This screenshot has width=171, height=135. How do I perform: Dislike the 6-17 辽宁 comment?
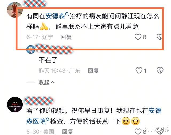(x=160, y=37)
